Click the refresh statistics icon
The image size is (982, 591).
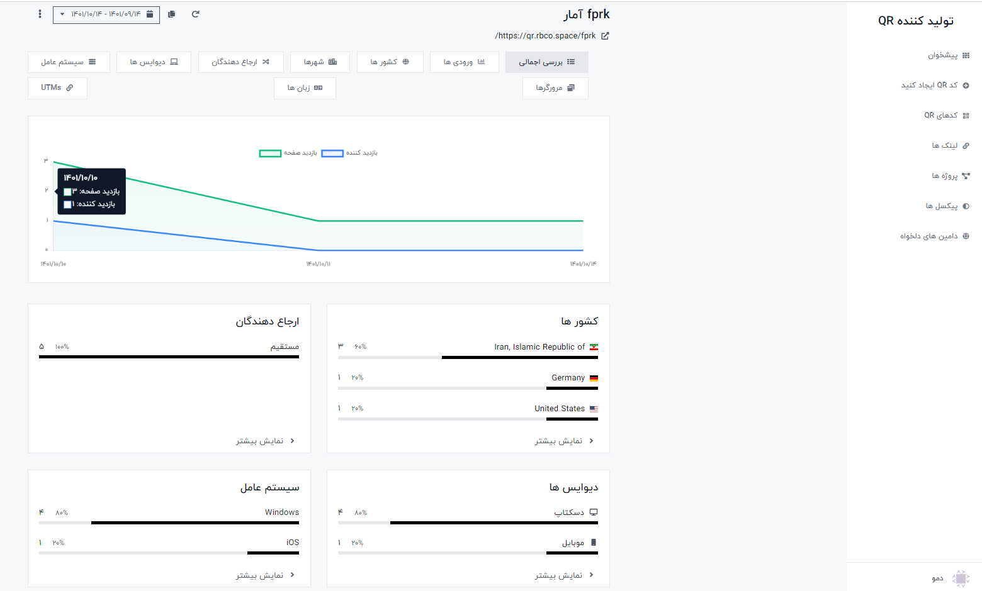(196, 14)
